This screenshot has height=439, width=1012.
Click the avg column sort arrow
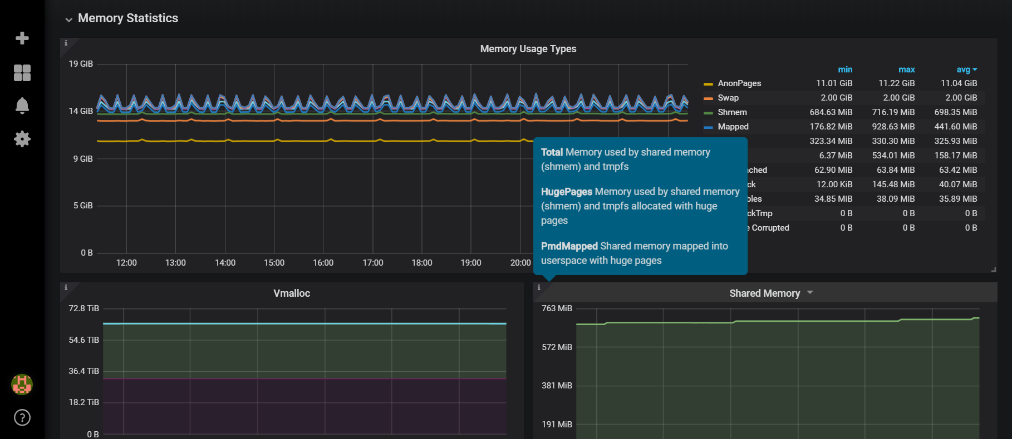[975, 69]
